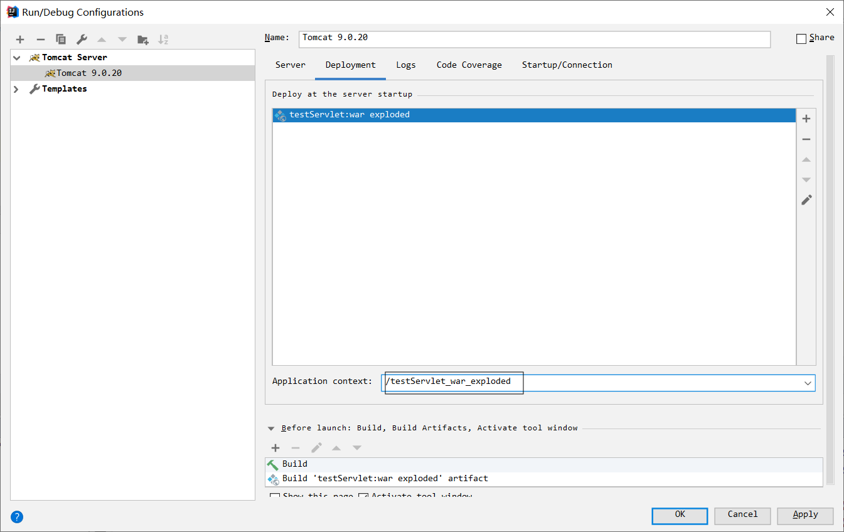Collapse the Tomcat Server tree node
Image resolution: width=844 pixels, height=532 pixels.
pos(17,58)
